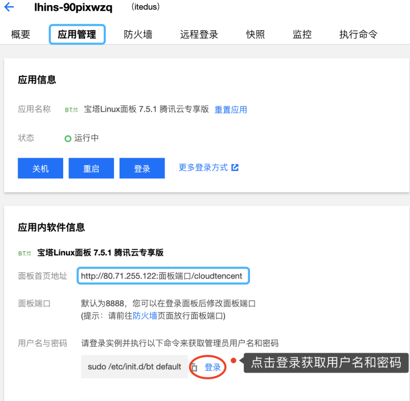Click the (itedus) instance alias

pos(146,7)
